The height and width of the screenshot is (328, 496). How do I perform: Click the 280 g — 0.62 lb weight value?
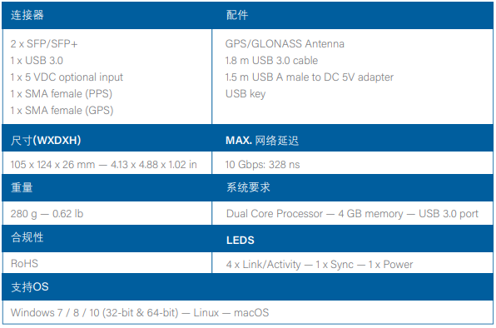point(47,214)
